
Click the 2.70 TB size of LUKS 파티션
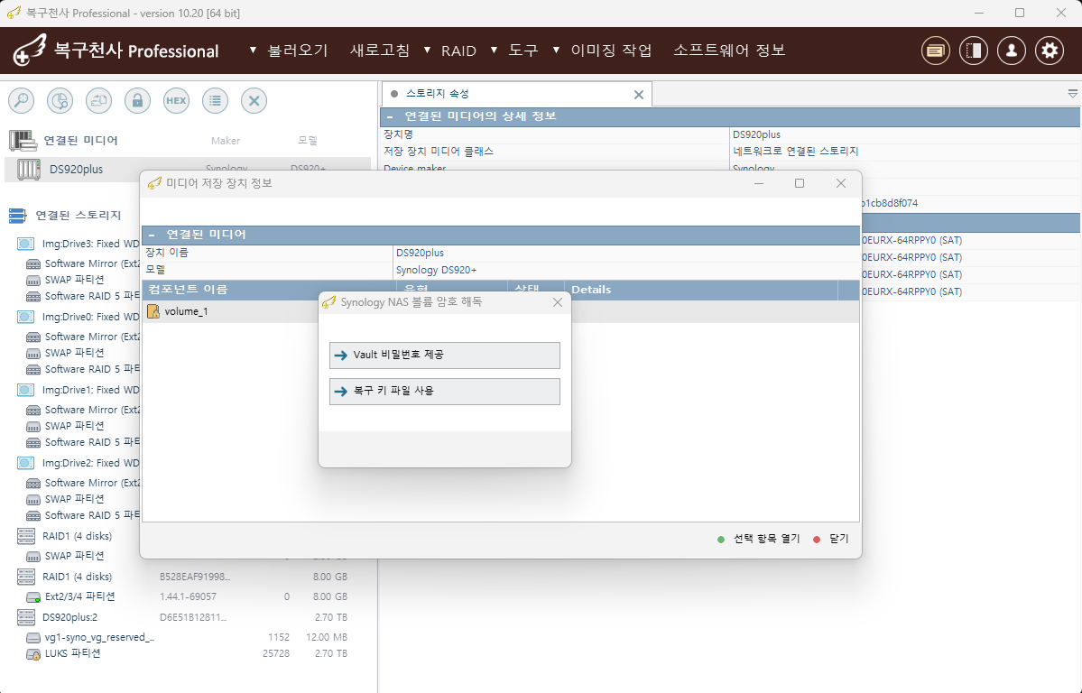[331, 653]
